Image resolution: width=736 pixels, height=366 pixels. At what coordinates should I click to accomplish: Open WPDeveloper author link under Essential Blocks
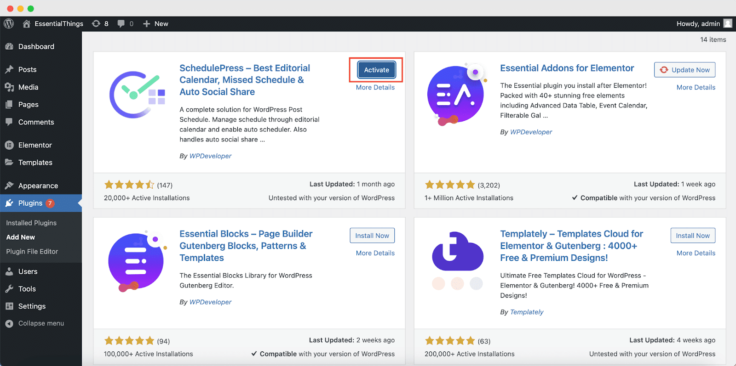click(x=211, y=302)
